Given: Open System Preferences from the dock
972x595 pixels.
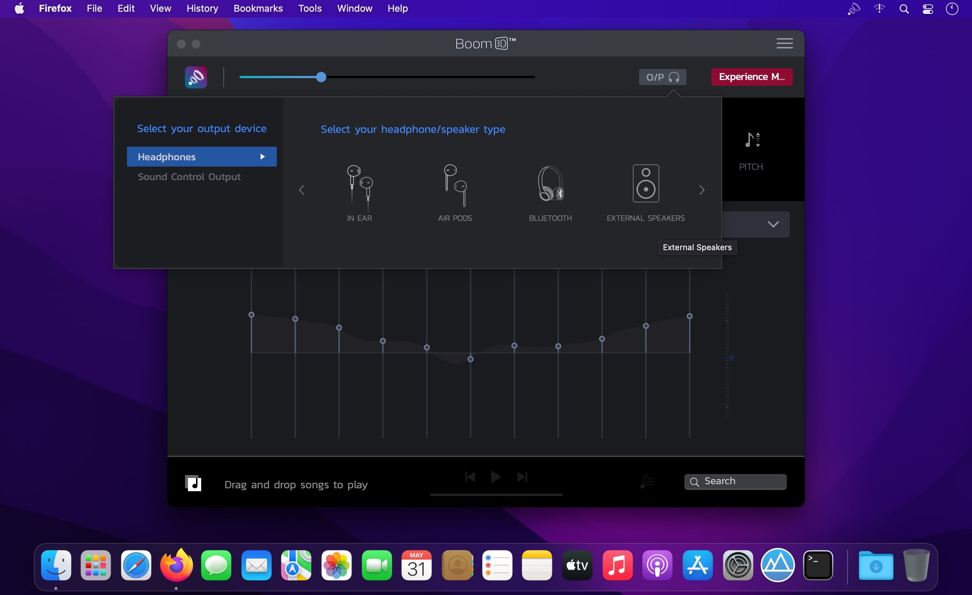Looking at the screenshot, I should coord(738,565).
